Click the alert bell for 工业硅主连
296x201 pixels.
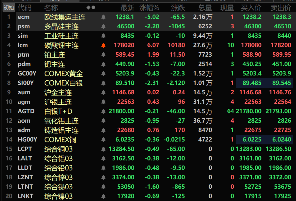(103, 36)
